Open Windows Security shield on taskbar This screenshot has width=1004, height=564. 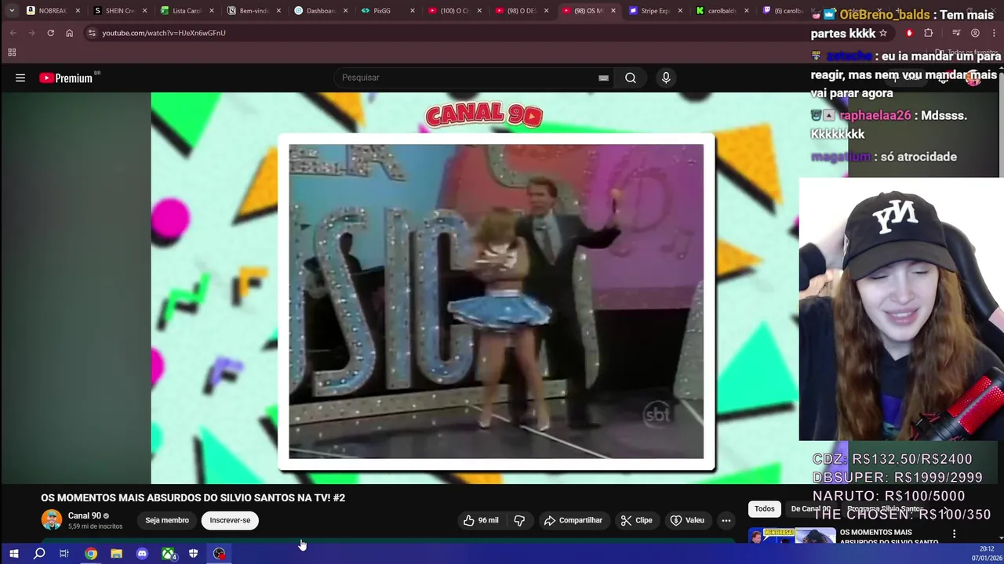click(x=193, y=554)
